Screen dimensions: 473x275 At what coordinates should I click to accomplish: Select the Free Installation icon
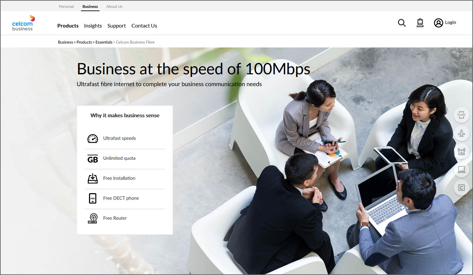pos(93,178)
